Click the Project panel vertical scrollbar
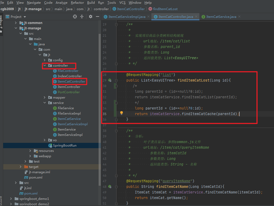 tap(100, 110)
